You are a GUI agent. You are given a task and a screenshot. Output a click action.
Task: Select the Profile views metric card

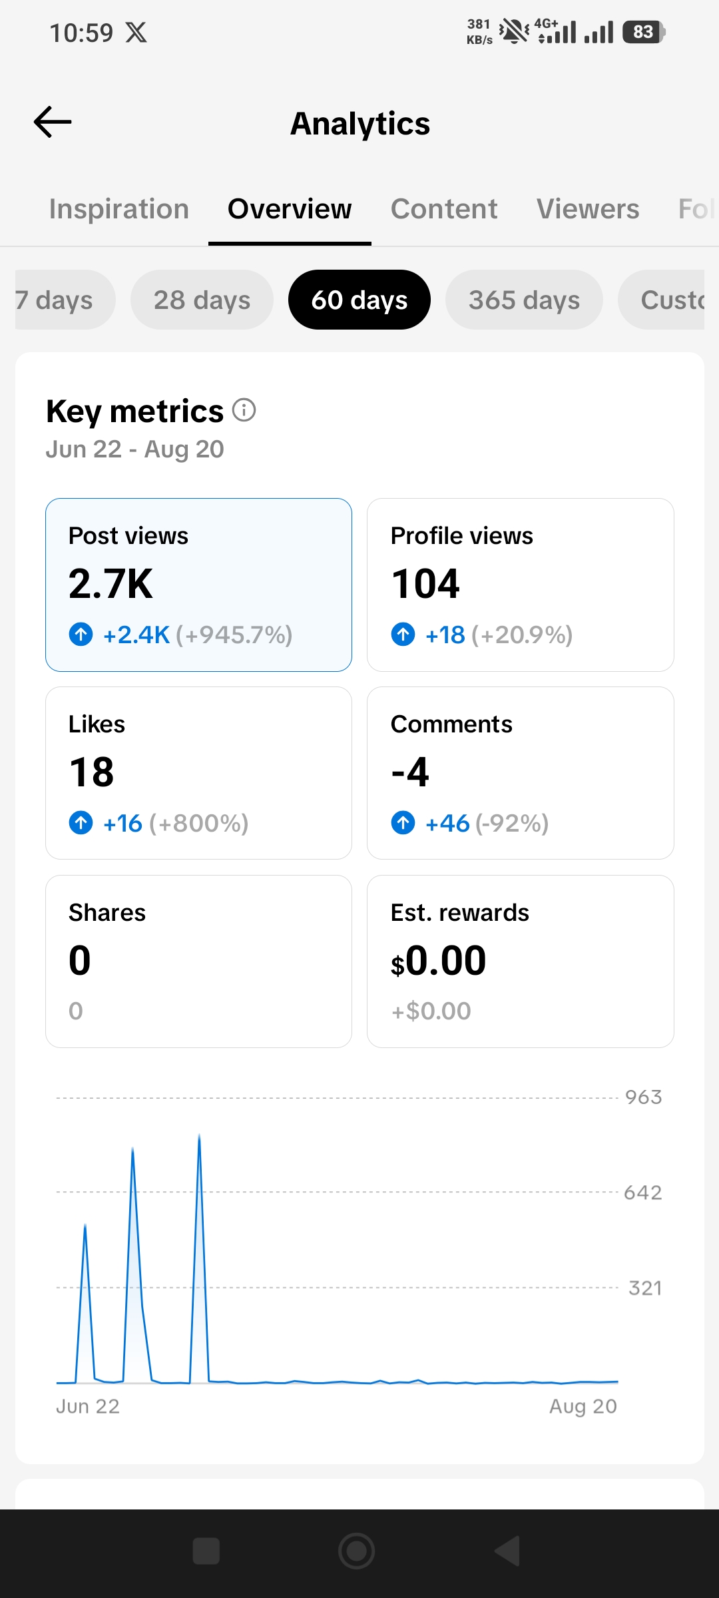521,585
